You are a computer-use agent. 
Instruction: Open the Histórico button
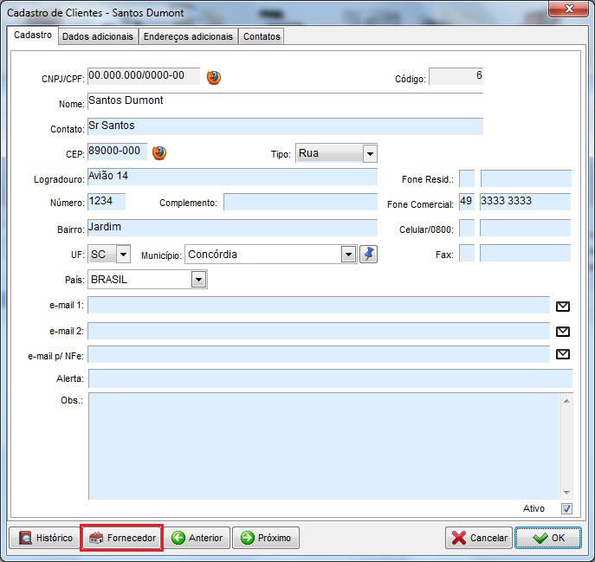point(45,538)
